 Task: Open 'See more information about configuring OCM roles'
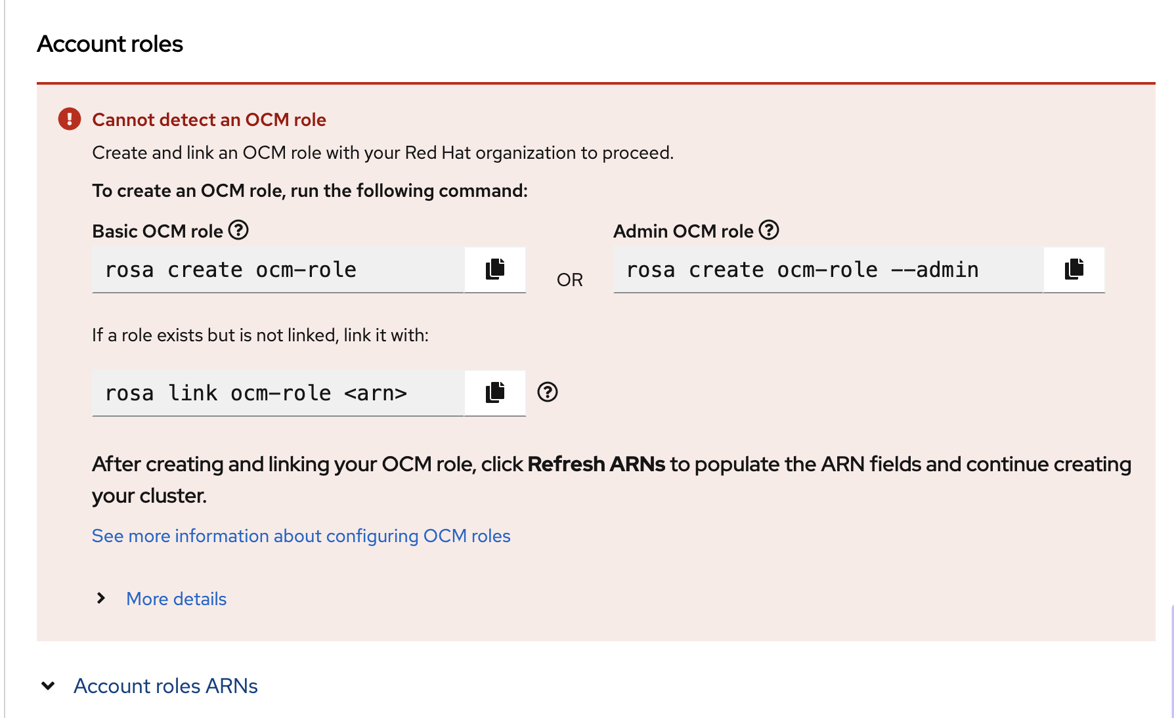click(x=301, y=536)
